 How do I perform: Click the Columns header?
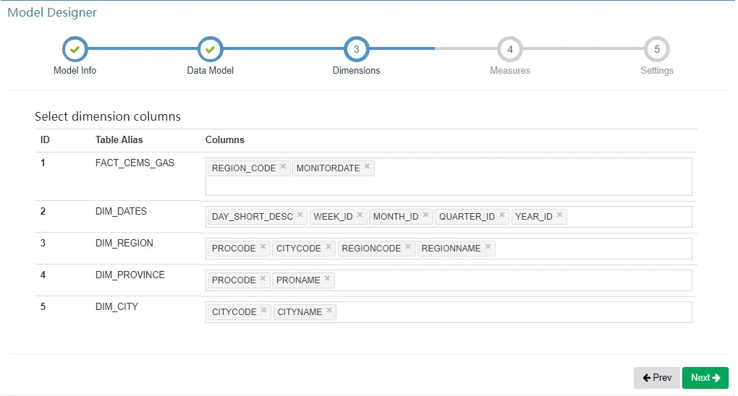pos(225,139)
